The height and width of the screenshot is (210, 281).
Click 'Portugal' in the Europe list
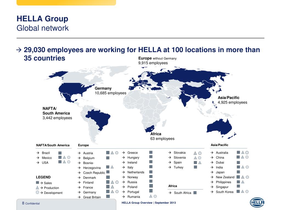click(x=133, y=192)
